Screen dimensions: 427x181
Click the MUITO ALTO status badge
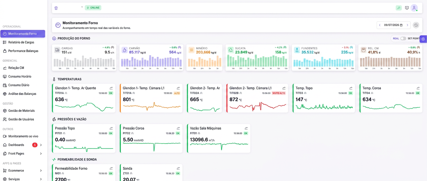tap(279, 93)
